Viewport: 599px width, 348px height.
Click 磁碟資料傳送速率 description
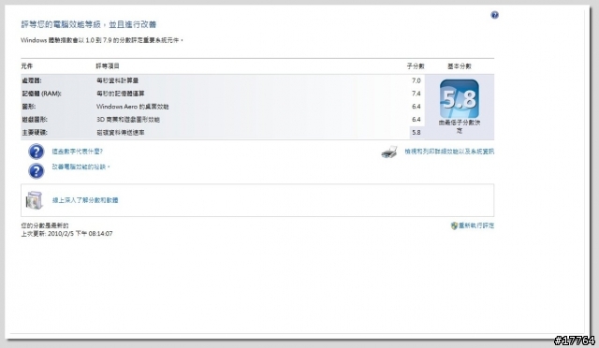[121, 133]
